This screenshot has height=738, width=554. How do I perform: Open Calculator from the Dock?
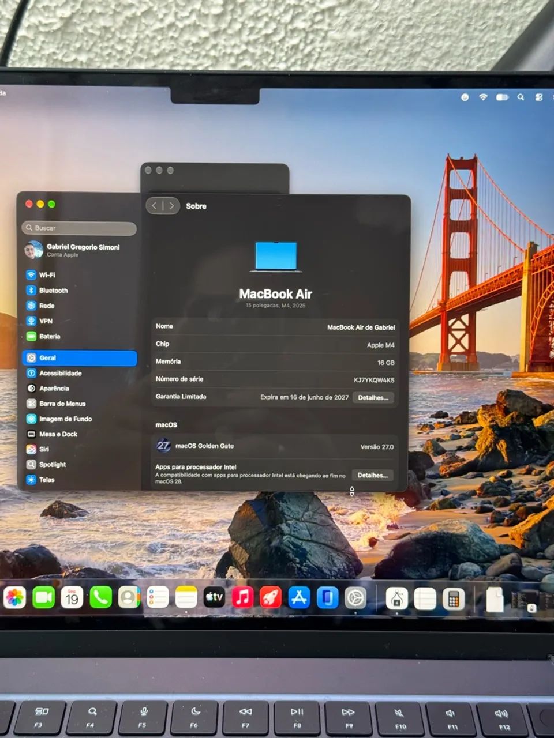pos(454,600)
